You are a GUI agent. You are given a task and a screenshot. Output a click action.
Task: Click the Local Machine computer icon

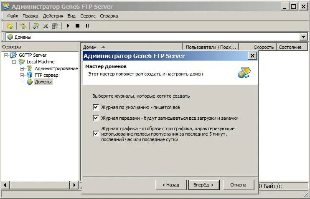[22, 62]
